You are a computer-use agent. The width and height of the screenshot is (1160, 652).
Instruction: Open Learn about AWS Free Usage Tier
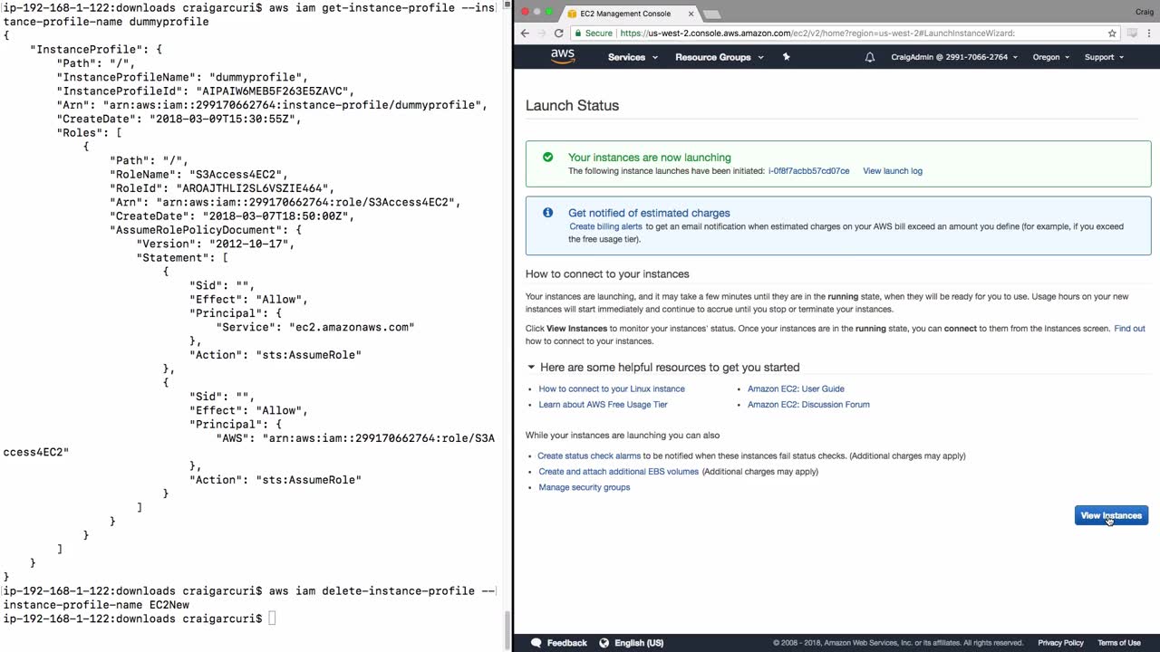coord(603,405)
